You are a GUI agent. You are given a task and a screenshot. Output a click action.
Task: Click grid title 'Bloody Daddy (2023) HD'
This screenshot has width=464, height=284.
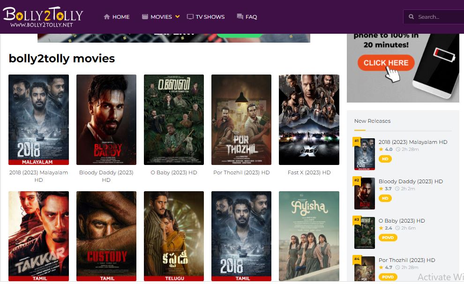coord(106,176)
